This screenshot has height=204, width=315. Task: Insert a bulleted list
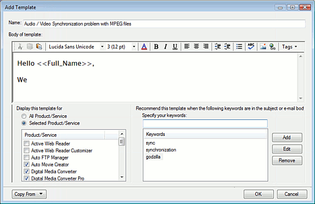(x=239, y=47)
